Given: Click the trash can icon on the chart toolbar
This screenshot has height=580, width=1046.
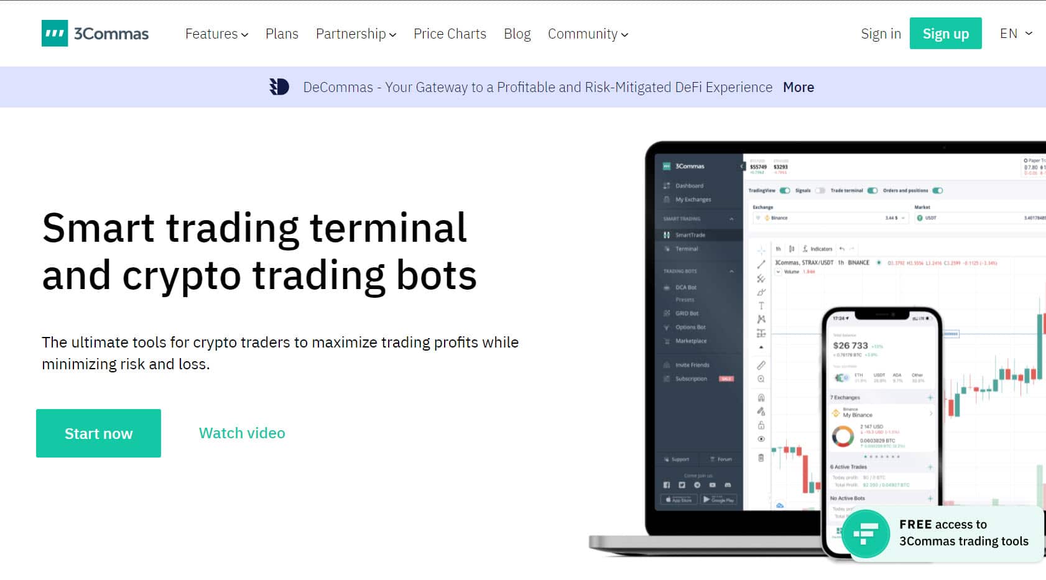Looking at the screenshot, I should [761, 458].
